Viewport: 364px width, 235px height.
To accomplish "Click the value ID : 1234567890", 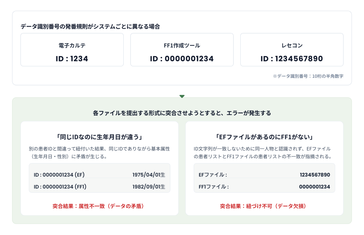I will (x=292, y=59).
